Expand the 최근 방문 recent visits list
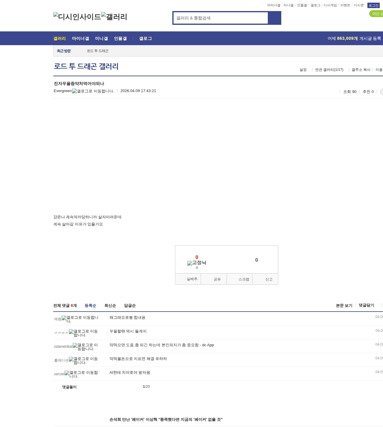This screenshot has width=383, height=427. [x=64, y=51]
